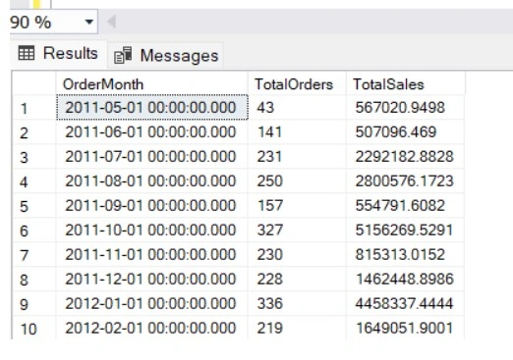Select the TotalSales column header
513x360 pixels.
[x=405, y=84]
